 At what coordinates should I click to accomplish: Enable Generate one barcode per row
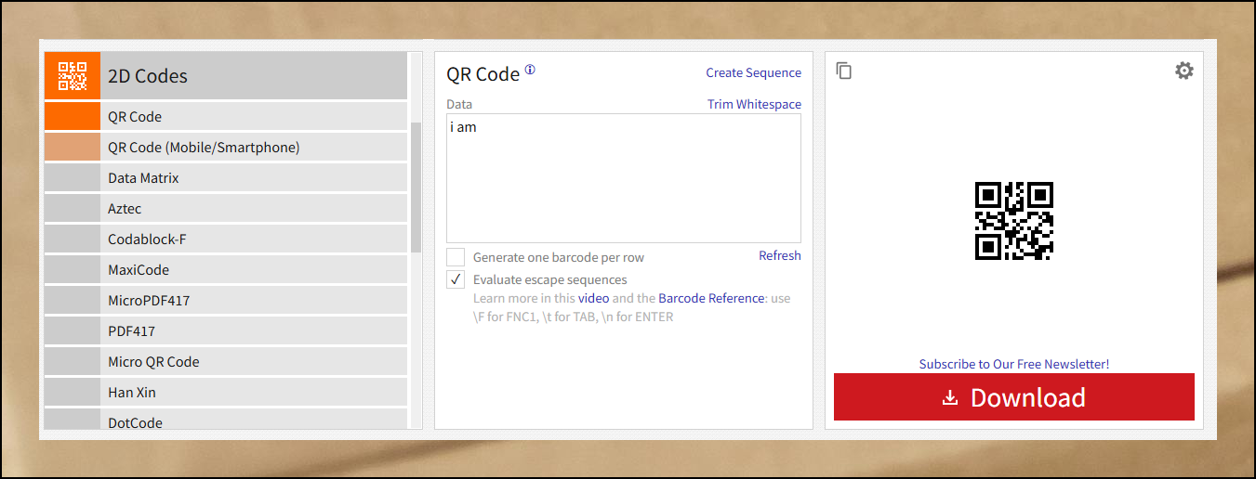coord(456,257)
